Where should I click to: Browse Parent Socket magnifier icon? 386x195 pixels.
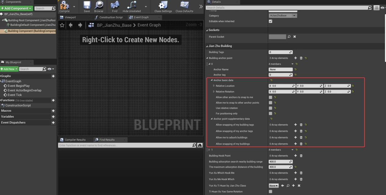pyautogui.click(x=289, y=37)
